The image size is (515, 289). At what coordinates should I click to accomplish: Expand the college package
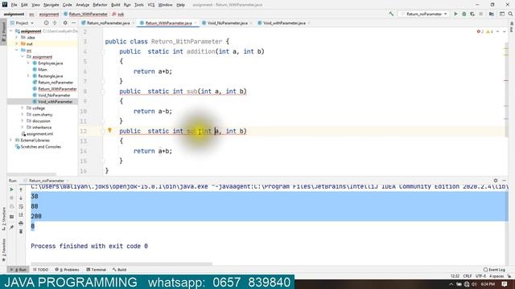(23, 108)
